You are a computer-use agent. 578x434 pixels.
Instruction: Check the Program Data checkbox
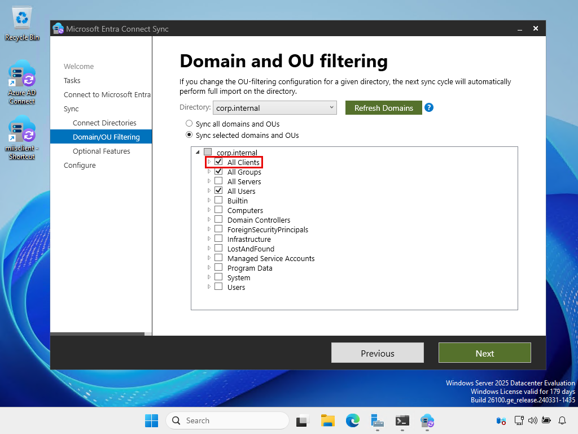pyautogui.click(x=218, y=267)
